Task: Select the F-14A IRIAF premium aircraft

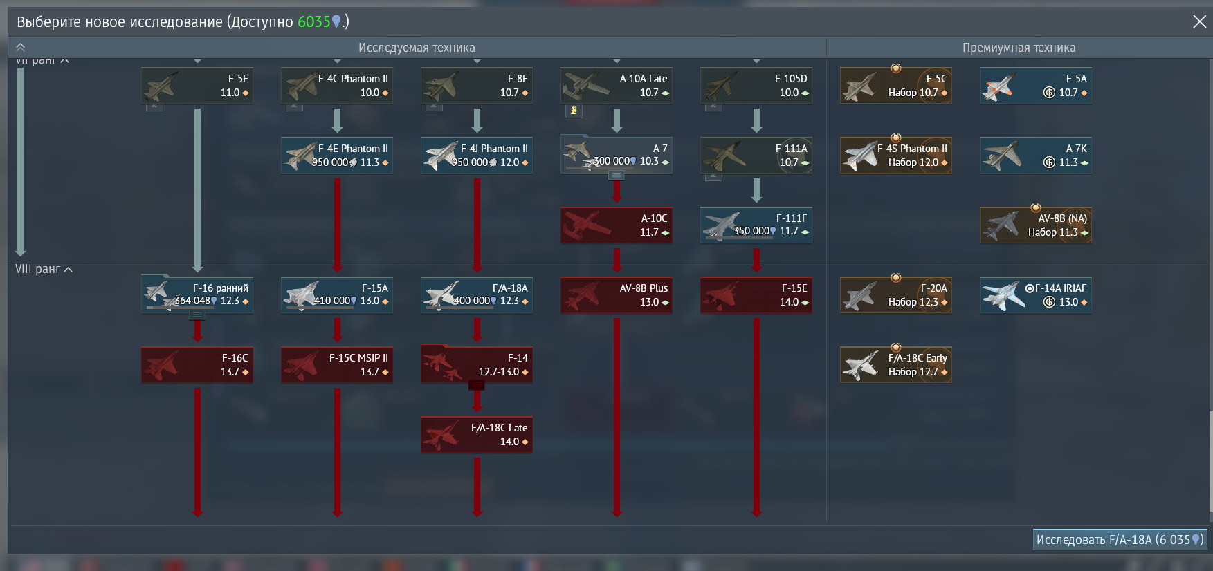Action: click(1036, 295)
